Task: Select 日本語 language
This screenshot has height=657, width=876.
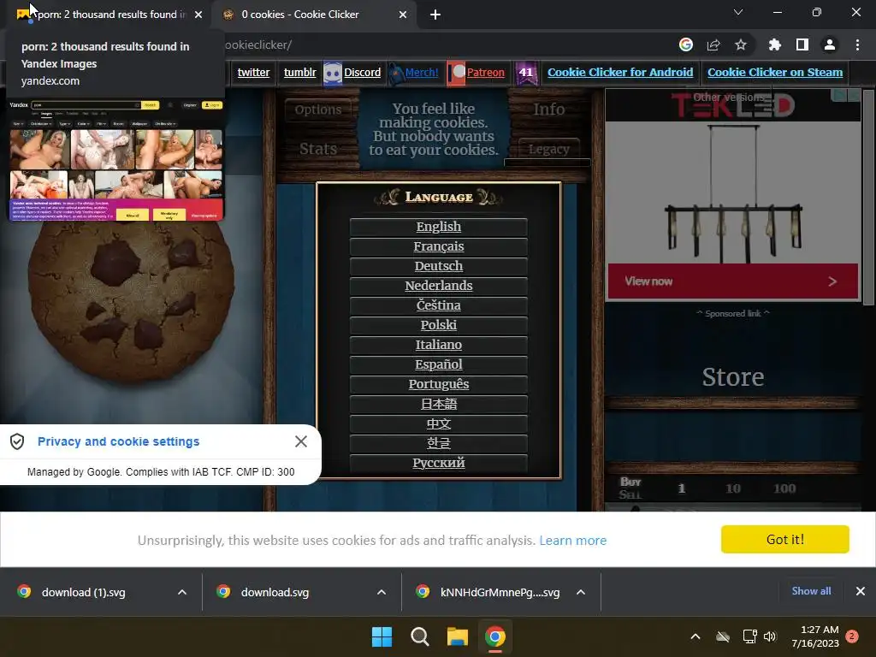Action: 439,404
